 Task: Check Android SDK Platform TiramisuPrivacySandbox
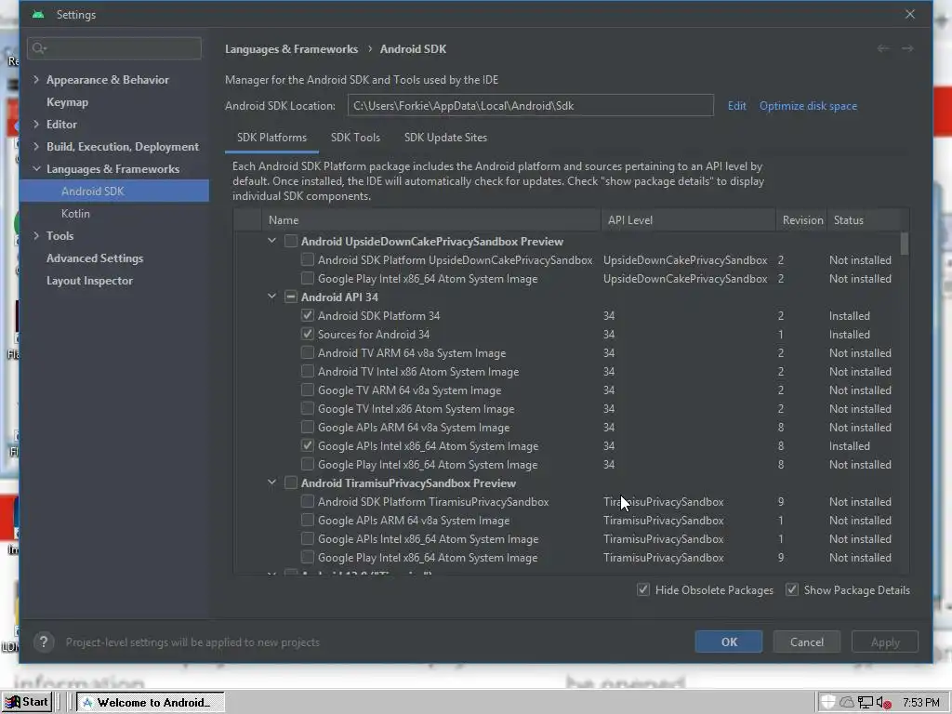coord(307,501)
